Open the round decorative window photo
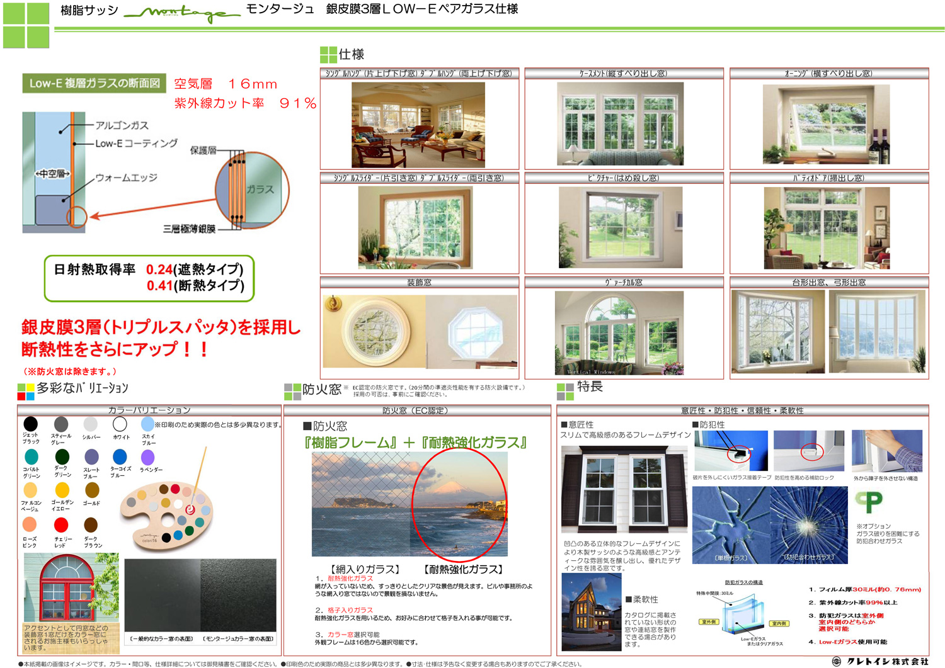Viewport: 945px width, 668px height. click(374, 331)
